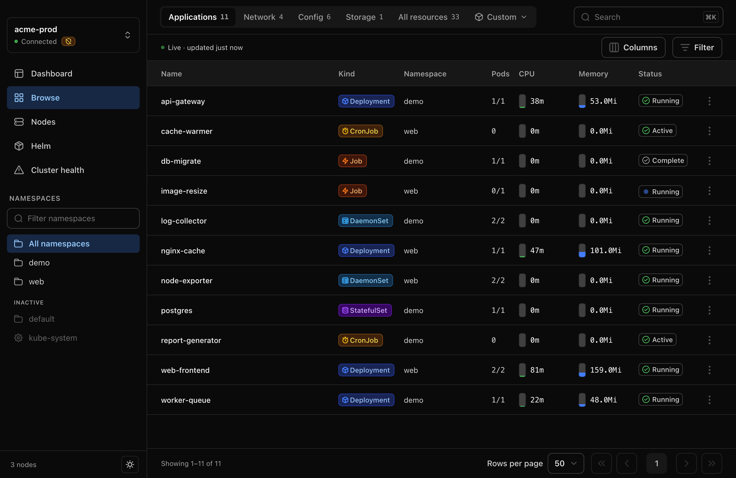Open the Columns chooser
The width and height of the screenshot is (736, 478).
633,47
